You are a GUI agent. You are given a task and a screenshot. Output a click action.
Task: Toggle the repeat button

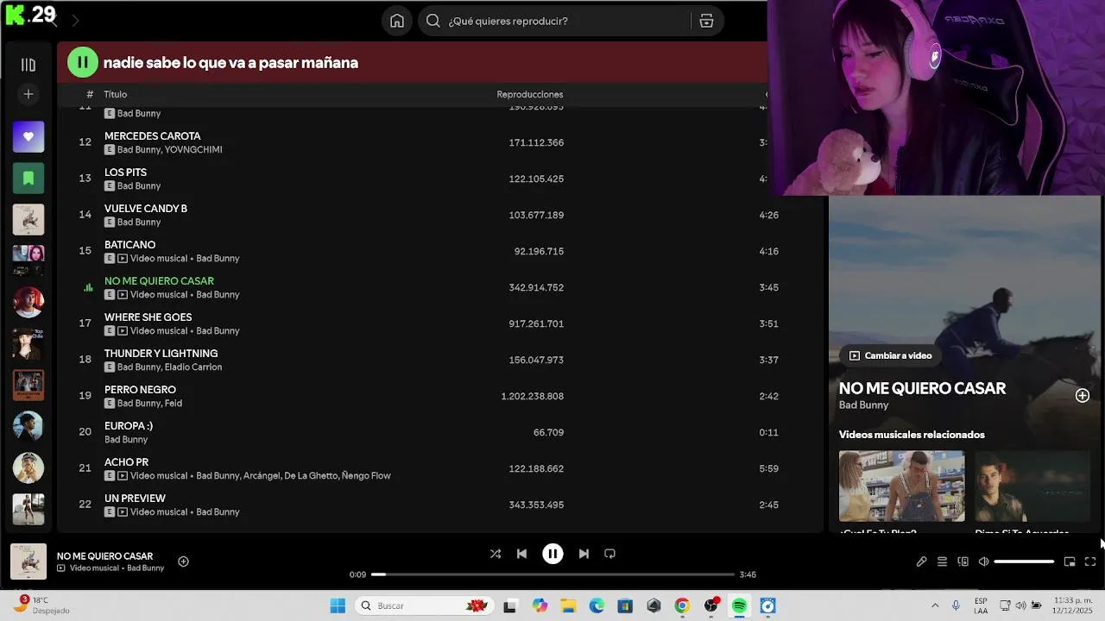pos(609,554)
